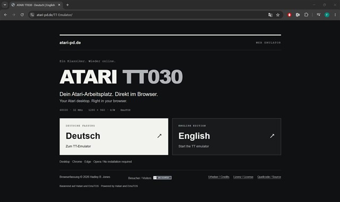Click 'Dein Atari-Arbeitsplatz. Direkt im Browser.' text
Image resolution: width=340 pixels, height=202 pixels.
tap(108, 94)
